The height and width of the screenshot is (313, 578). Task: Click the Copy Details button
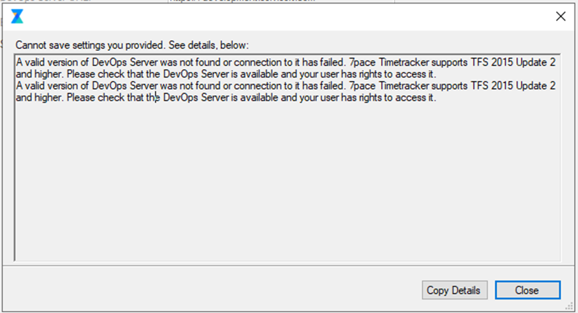[x=454, y=290]
